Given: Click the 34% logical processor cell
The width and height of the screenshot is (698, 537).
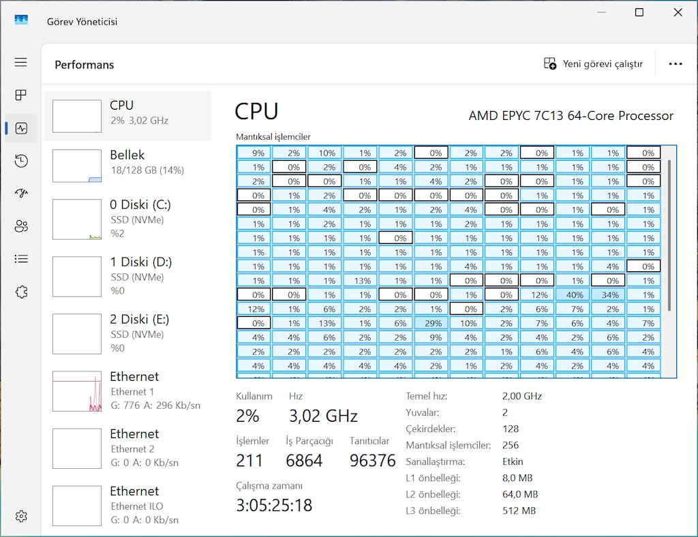Looking at the screenshot, I should (x=609, y=294).
